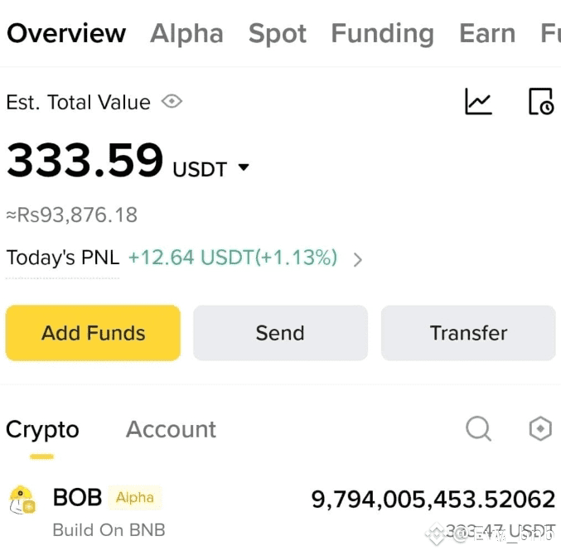Tap the BOB token helmet icon
Image resolution: width=561 pixels, height=555 pixels.
coord(22,500)
